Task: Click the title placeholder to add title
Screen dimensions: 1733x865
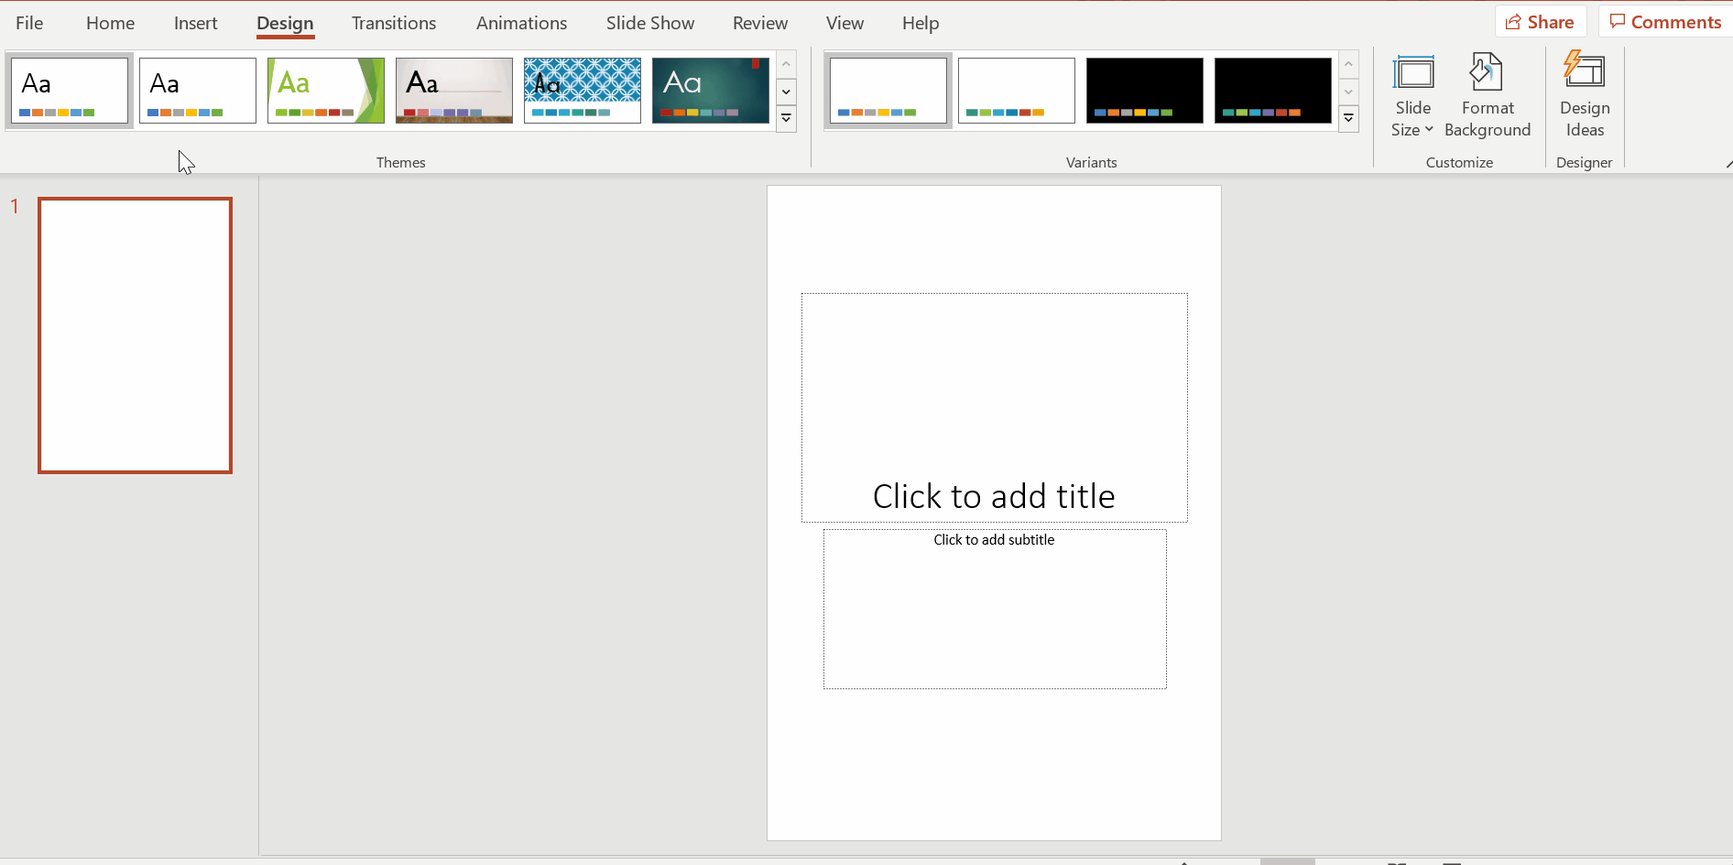Action: 994,496
